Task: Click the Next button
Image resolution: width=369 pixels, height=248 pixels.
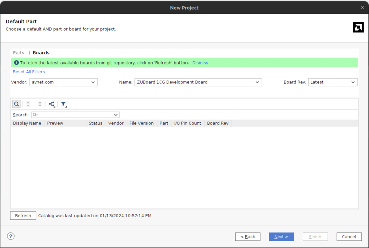Action: (281, 237)
